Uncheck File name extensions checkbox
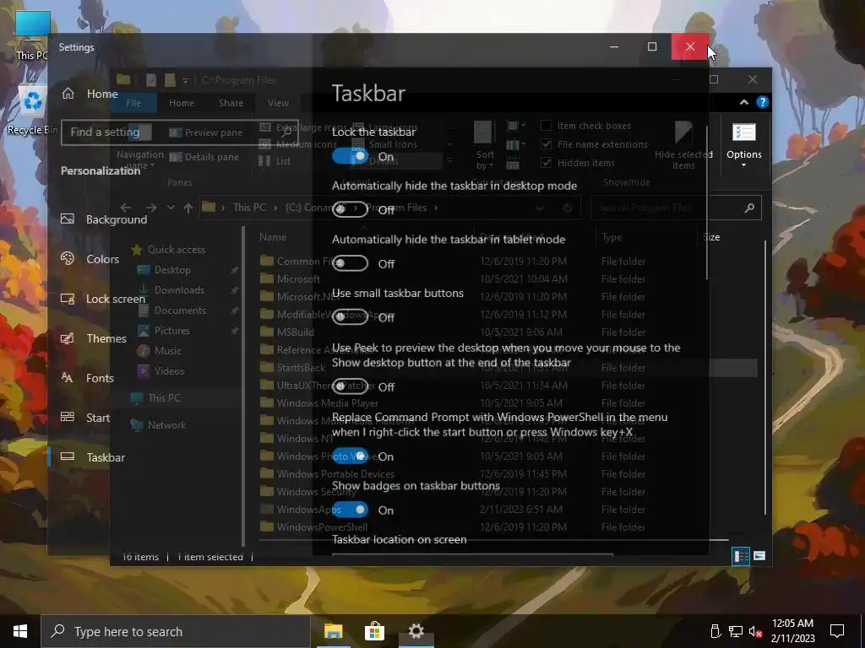The height and width of the screenshot is (648, 865). [547, 144]
